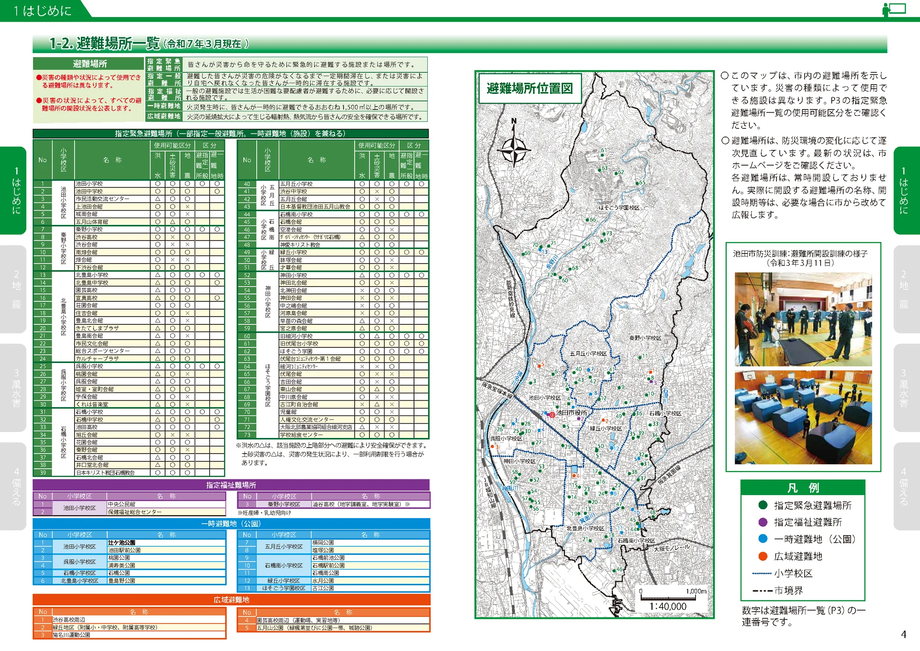Open the lower blue tents gym photo
The width and height of the screenshot is (920, 651).
[x=803, y=418]
